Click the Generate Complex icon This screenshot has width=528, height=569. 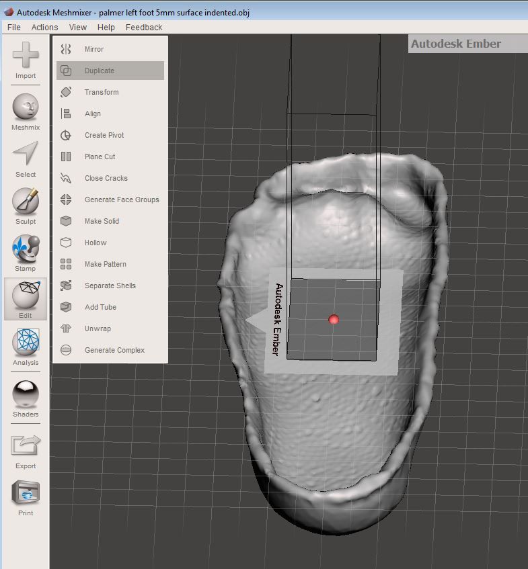point(66,350)
